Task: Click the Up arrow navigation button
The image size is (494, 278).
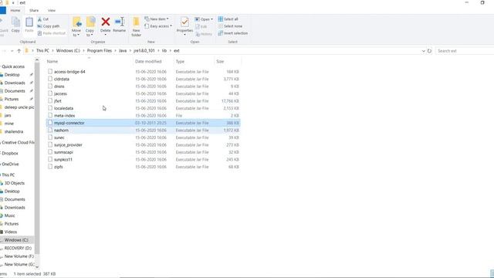Action: tap(19, 51)
